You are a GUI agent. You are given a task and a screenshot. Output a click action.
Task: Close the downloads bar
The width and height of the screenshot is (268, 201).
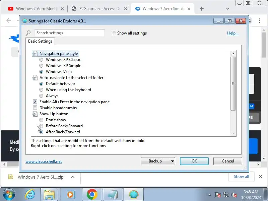pos(261,177)
